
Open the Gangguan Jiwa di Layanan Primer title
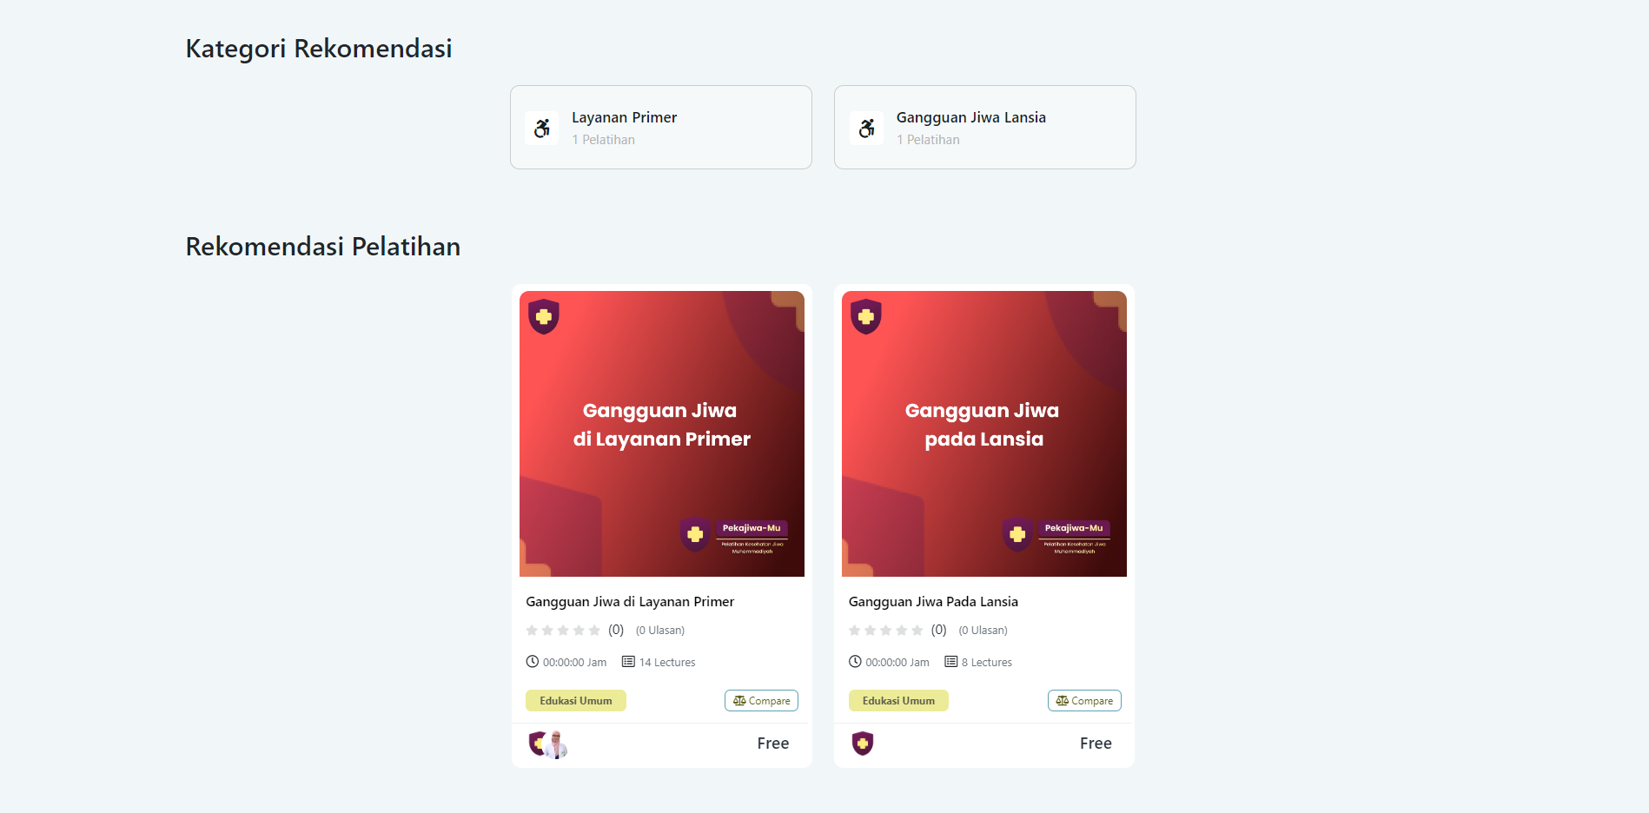[630, 602]
